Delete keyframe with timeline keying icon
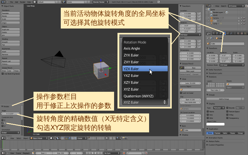This screenshot has width=248, height=155. pyautogui.click(x=146, y=153)
